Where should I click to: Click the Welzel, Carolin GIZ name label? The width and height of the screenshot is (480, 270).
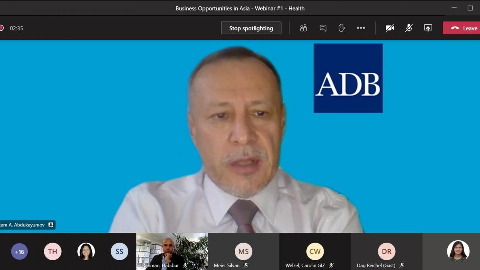(x=305, y=265)
